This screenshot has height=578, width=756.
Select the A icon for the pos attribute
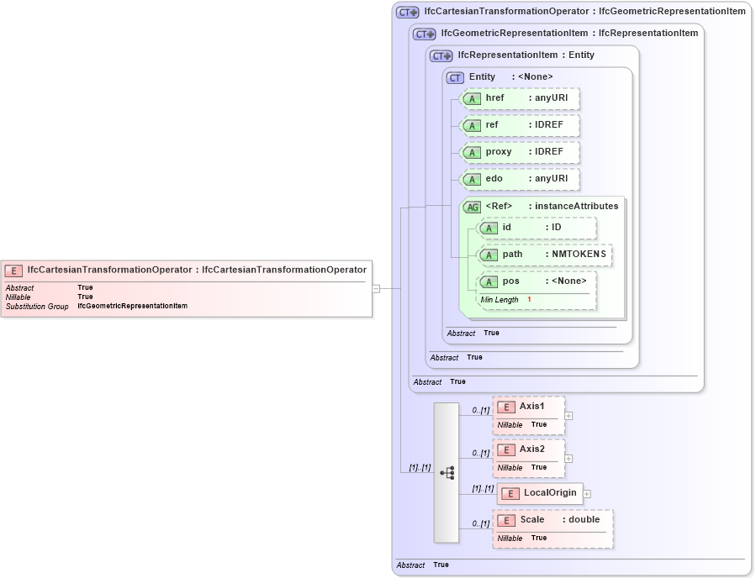(x=489, y=281)
